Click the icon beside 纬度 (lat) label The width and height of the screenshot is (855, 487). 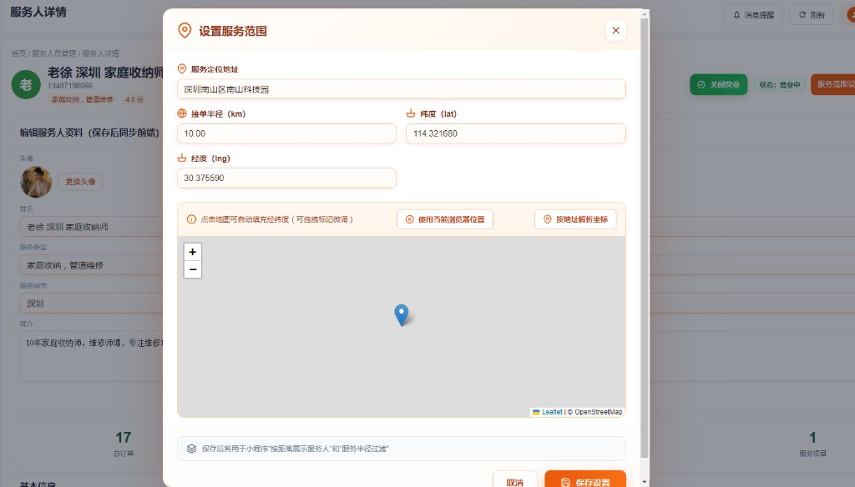click(411, 113)
